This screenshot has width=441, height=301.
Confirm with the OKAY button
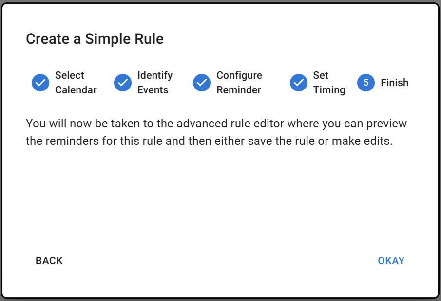(391, 261)
